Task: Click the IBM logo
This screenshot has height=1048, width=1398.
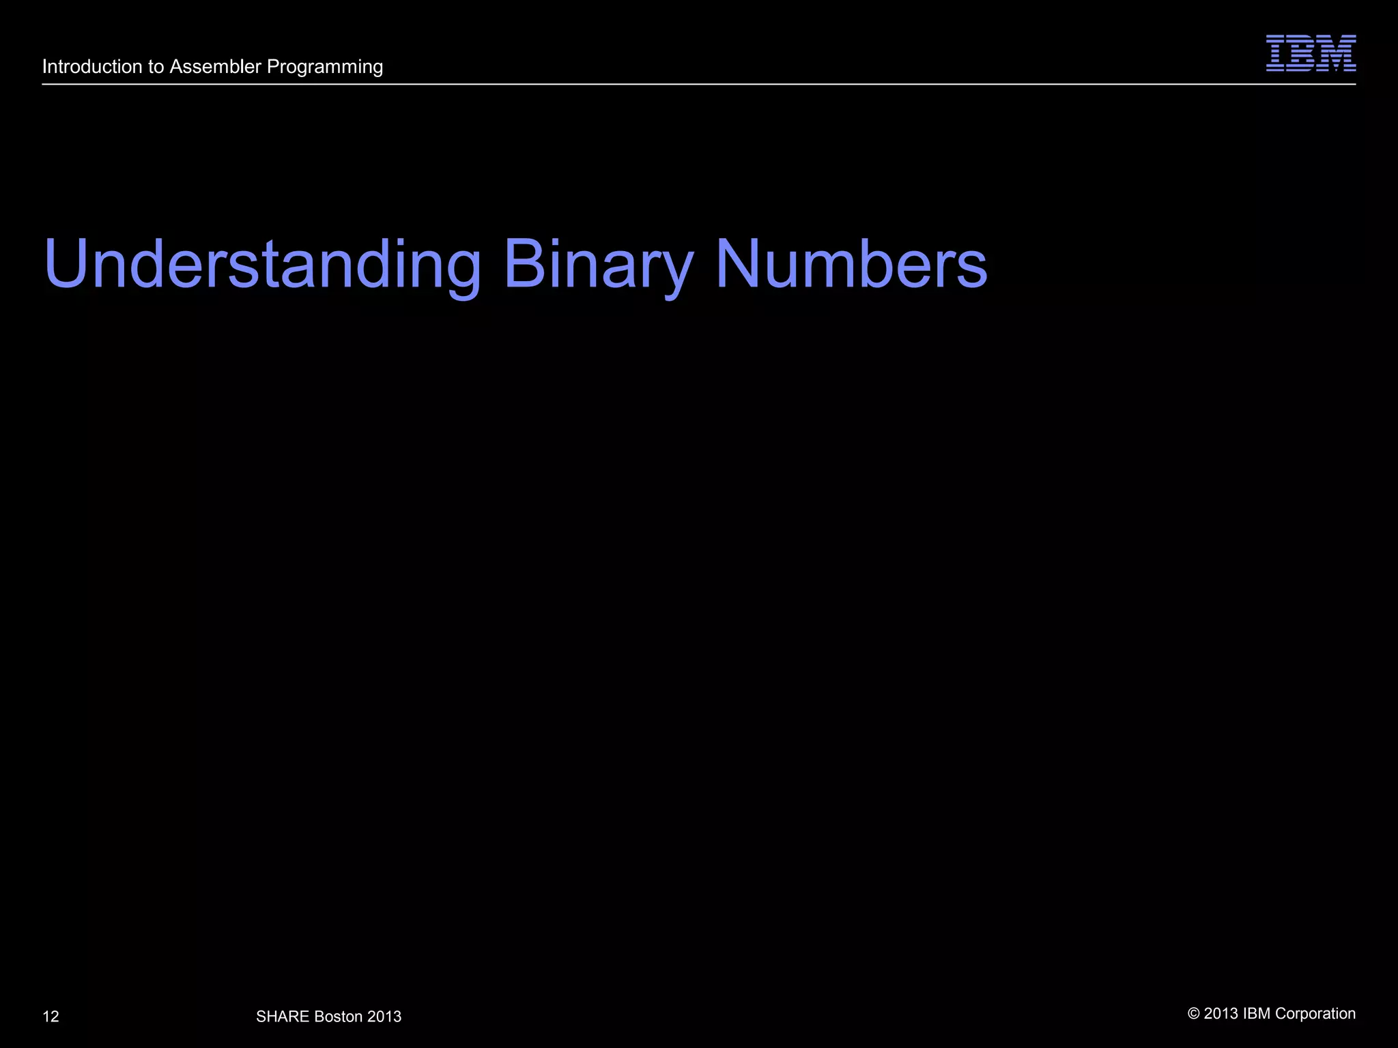Action: point(1311,53)
